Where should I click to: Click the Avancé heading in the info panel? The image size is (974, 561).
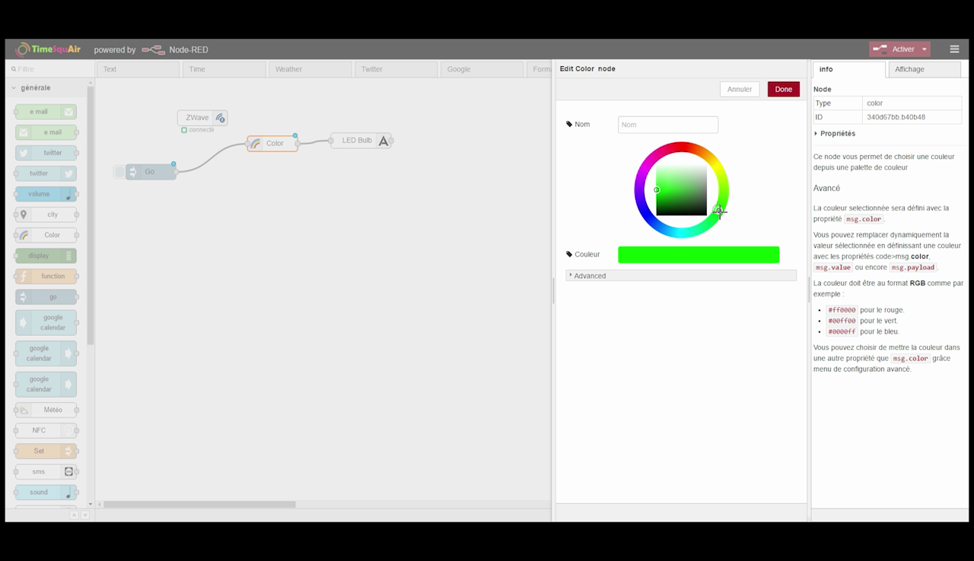click(826, 188)
